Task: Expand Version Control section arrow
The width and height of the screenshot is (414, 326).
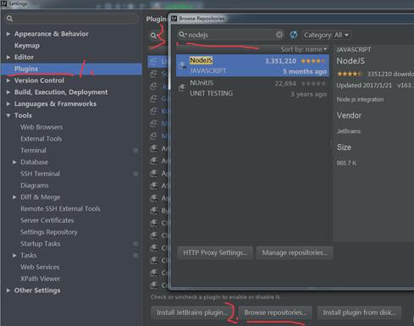Action: tap(8, 80)
